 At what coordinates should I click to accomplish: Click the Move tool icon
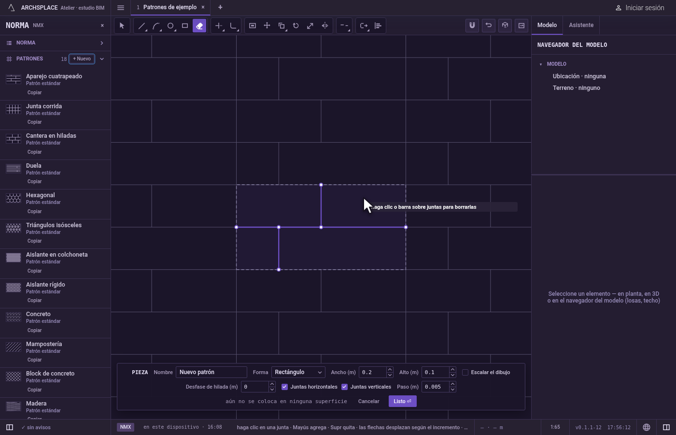click(x=267, y=26)
